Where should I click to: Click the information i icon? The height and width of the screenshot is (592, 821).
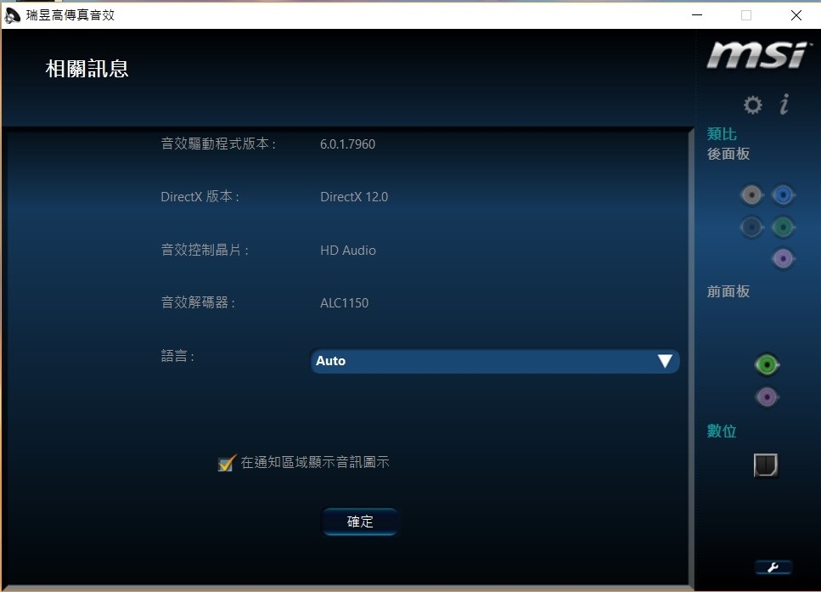pos(784,104)
